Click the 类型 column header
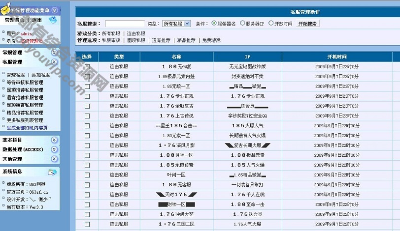 [119, 57]
